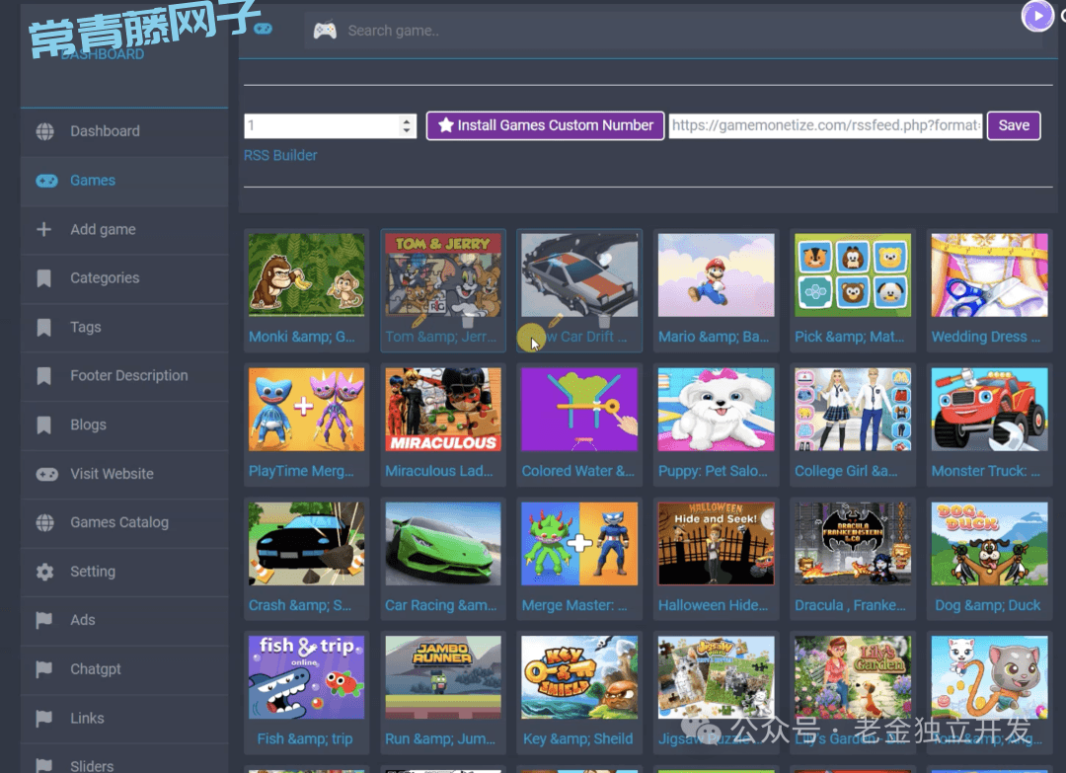
Task: Click the Ads flag icon
Action: pos(44,620)
